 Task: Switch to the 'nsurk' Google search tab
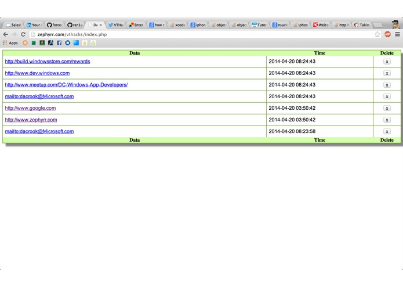pyautogui.click(x=280, y=25)
